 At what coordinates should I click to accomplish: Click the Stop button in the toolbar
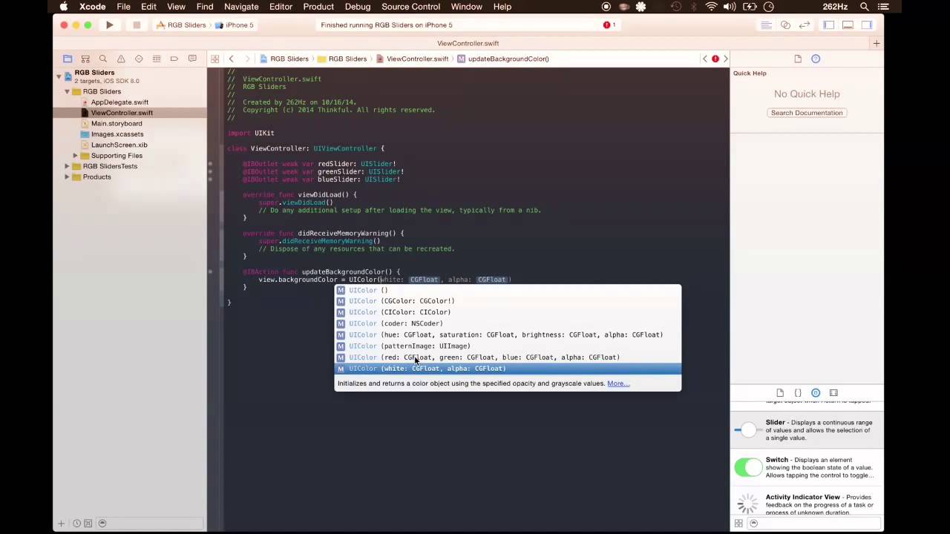(137, 25)
